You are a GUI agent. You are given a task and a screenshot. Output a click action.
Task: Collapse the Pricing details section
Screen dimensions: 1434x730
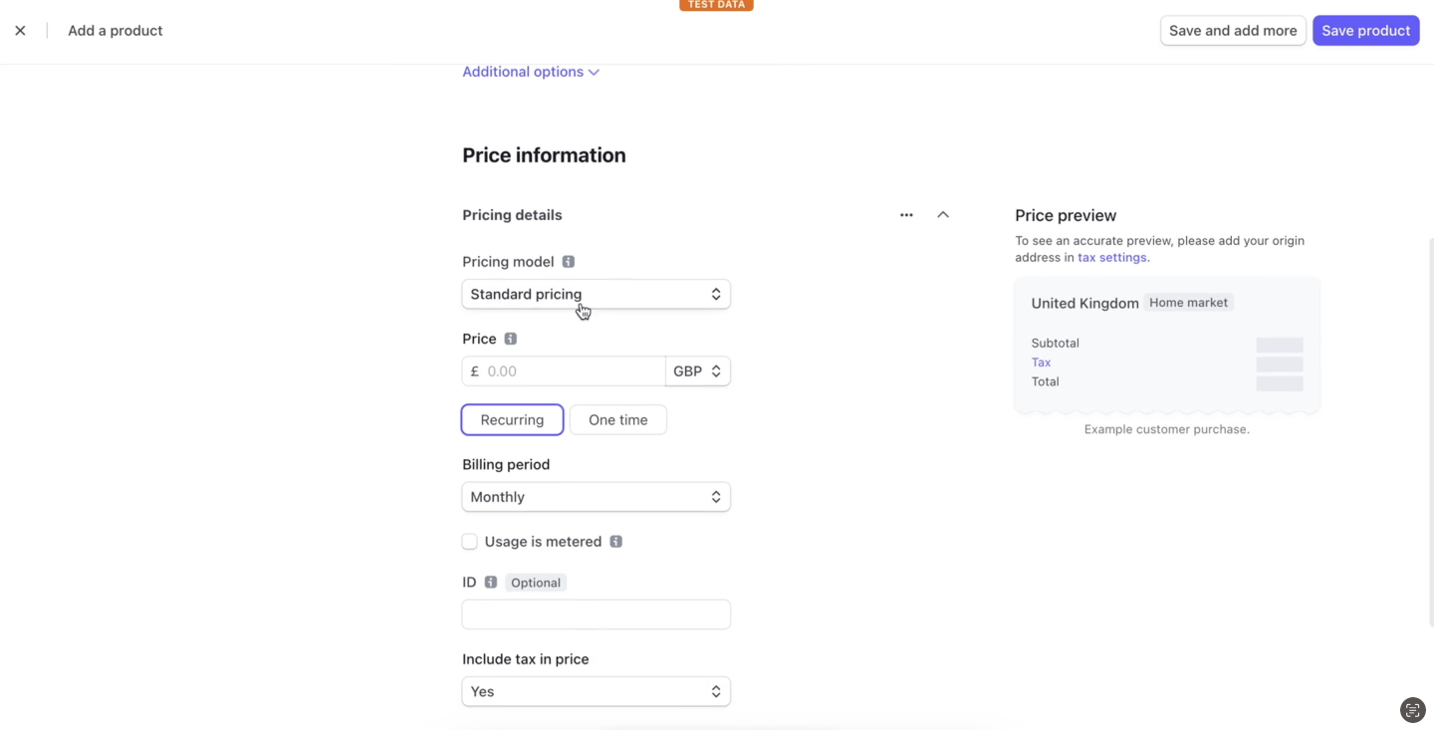942,214
